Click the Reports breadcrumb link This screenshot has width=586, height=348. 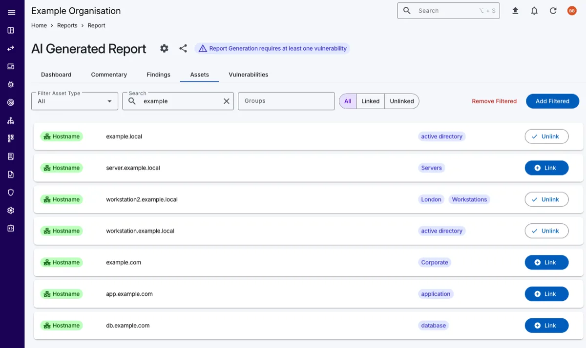pos(67,25)
